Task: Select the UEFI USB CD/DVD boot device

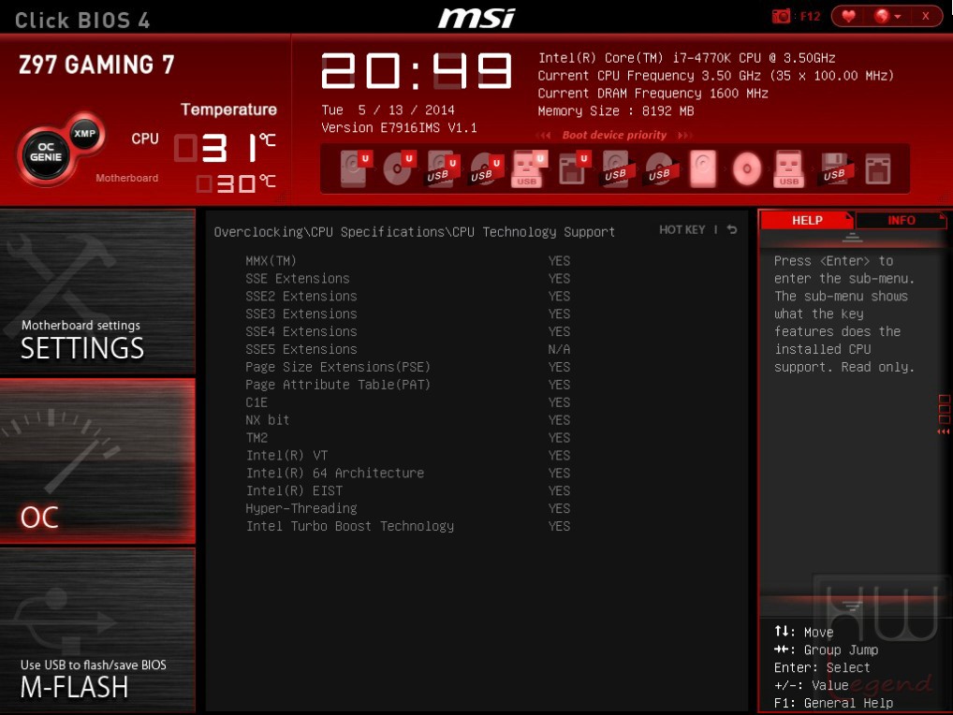Action: [x=486, y=168]
